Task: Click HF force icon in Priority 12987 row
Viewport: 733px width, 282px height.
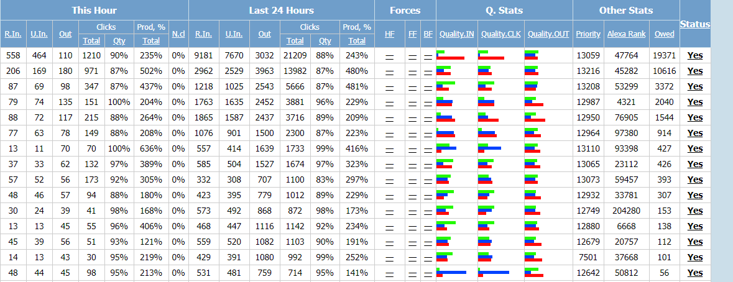Action: pos(389,104)
